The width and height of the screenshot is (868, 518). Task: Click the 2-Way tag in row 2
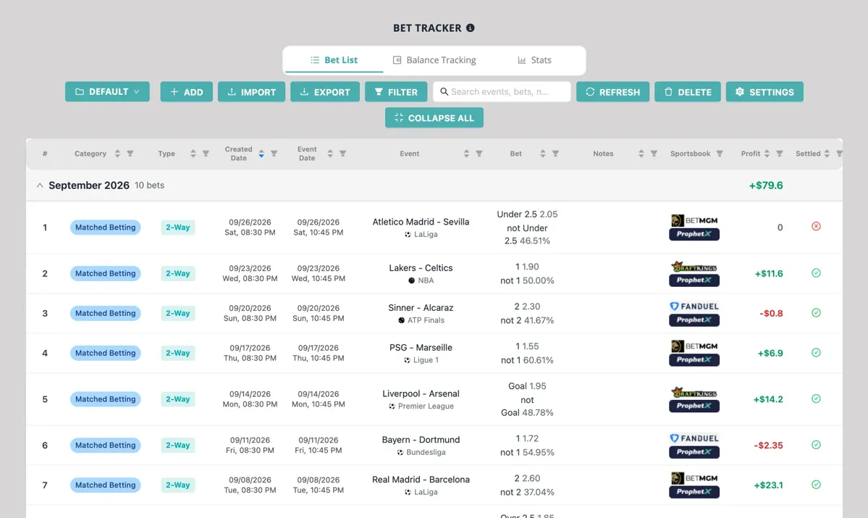pyautogui.click(x=177, y=273)
